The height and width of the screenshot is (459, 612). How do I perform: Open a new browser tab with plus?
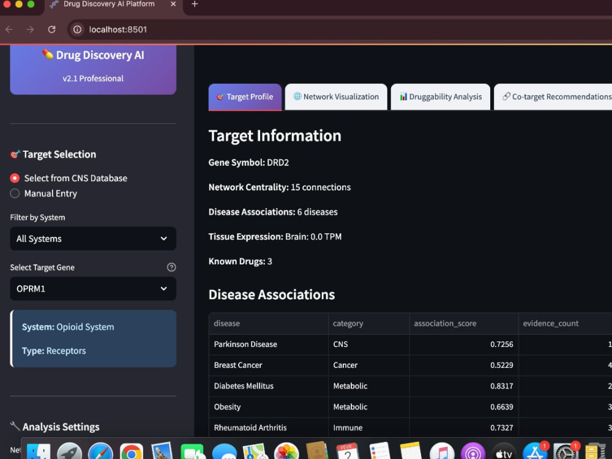[x=195, y=4]
